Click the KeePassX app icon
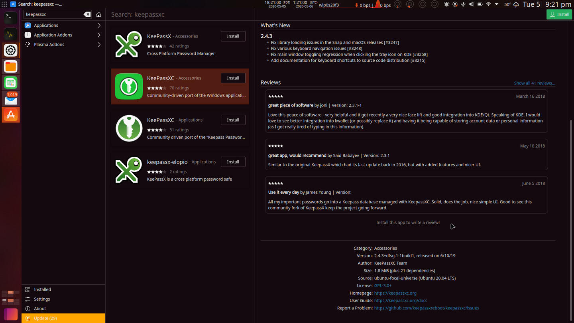The height and width of the screenshot is (323, 574). click(129, 45)
